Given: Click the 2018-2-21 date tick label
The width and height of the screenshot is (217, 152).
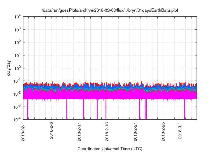Looking at the screenshot, I should (135, 132).
